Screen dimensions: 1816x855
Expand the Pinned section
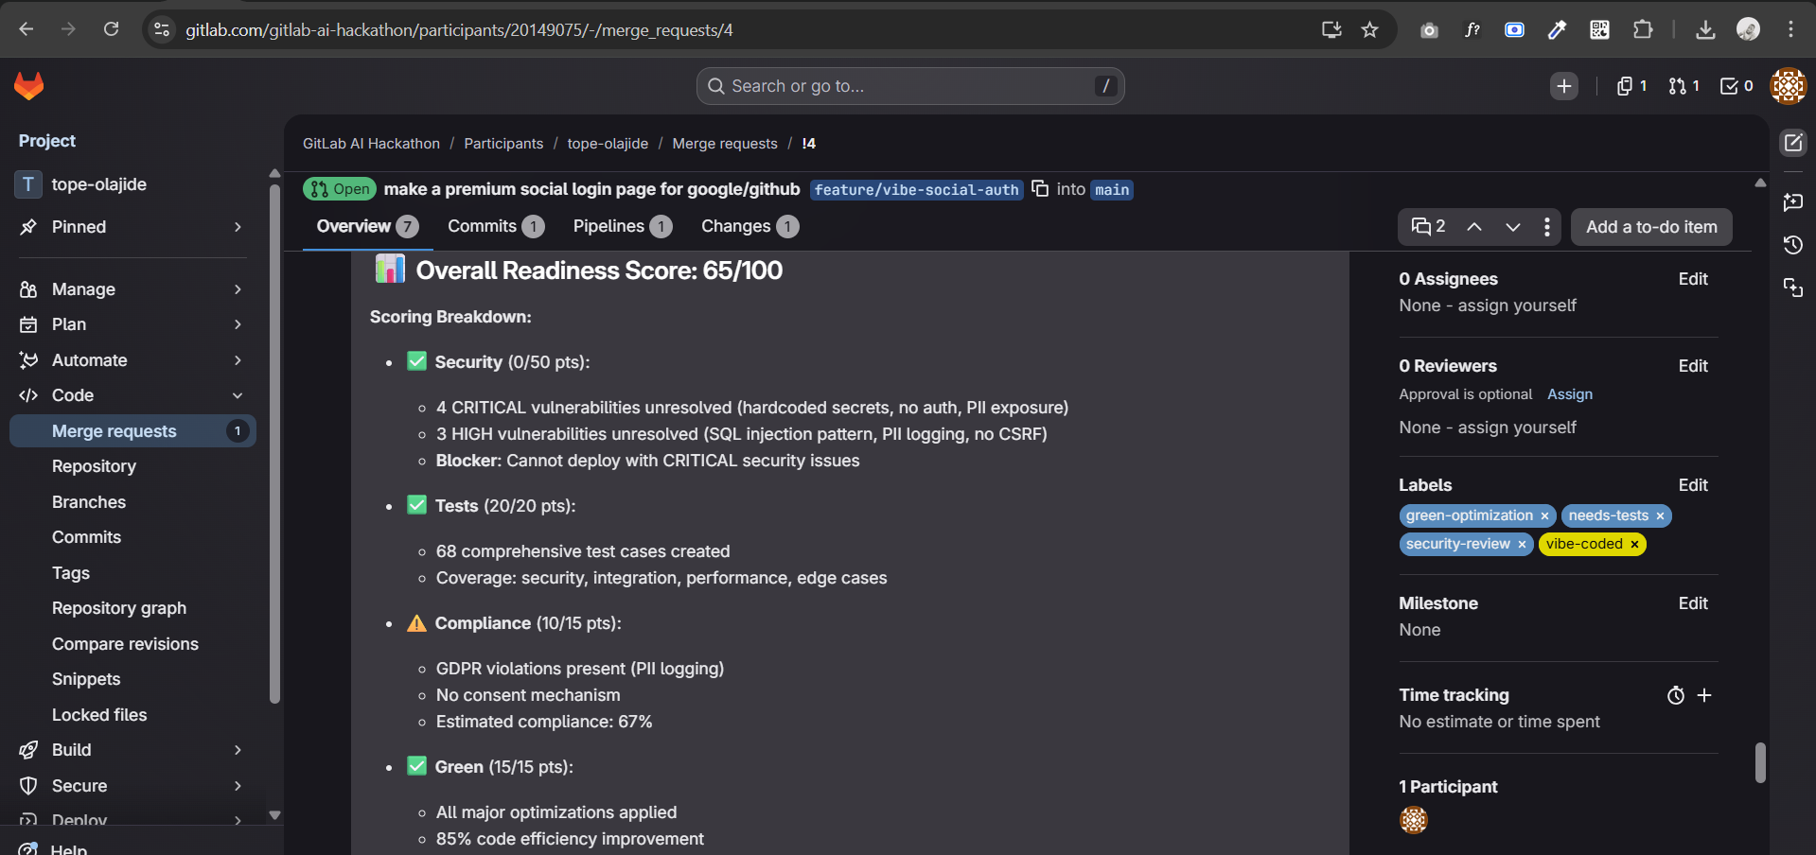[x=132, y=227]
